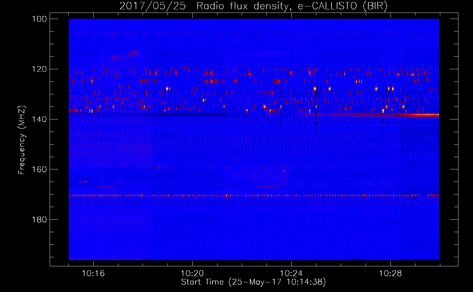Click the 'Start Time (25-May-17 10:14:38)' label
This screenshot has height=292, width=473.
click(x=253, y=282)
